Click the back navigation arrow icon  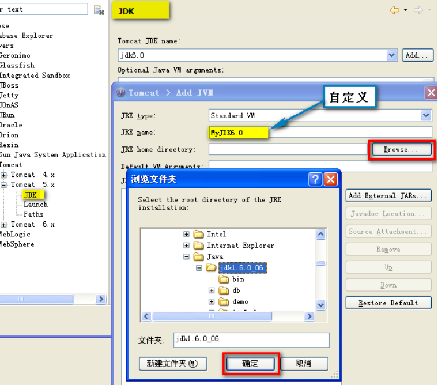click(394, 10)
